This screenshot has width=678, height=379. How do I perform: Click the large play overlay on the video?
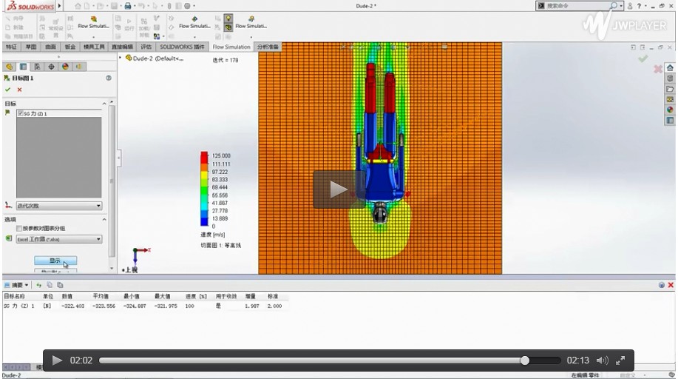338,189
